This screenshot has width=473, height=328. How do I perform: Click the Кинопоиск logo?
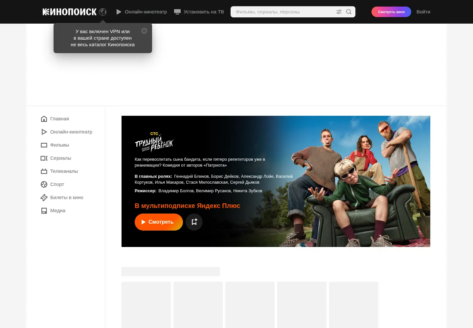tap(69, 12)
